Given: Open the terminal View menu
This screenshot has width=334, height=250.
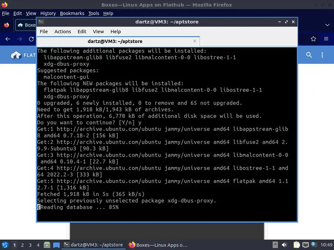Looking at the screenshot, I should pos(98,32).
